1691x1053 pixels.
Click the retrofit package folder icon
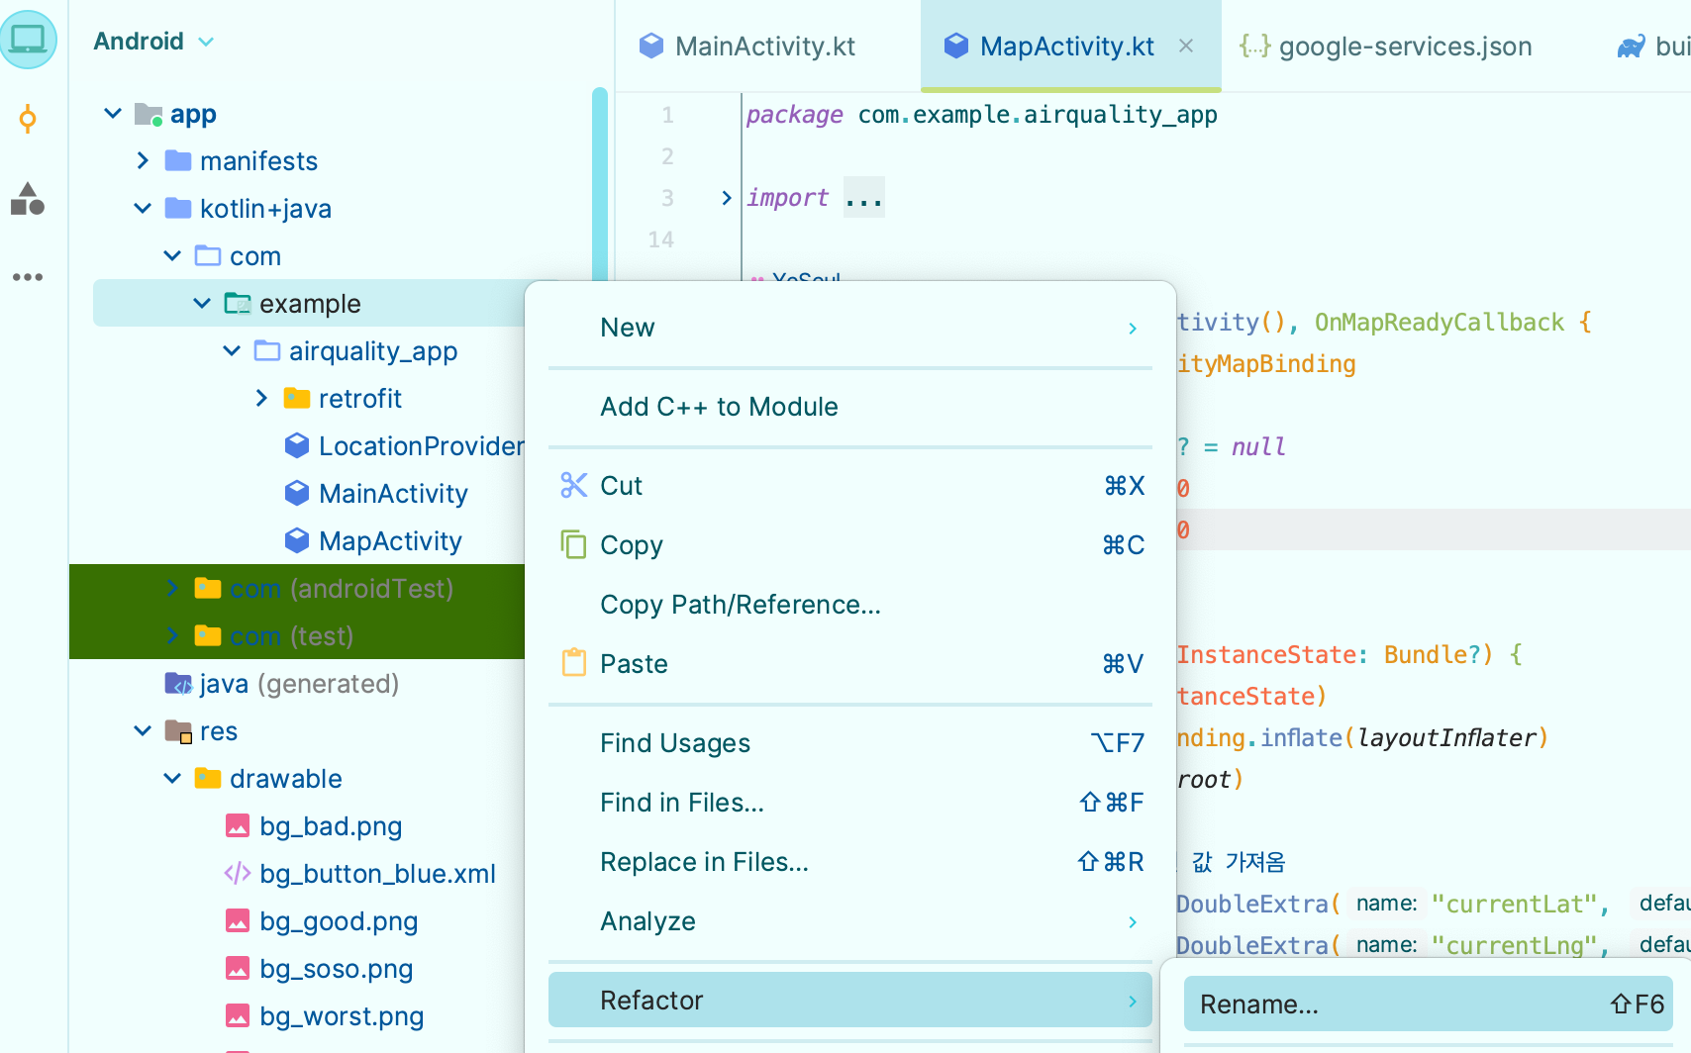click(297, 398)
